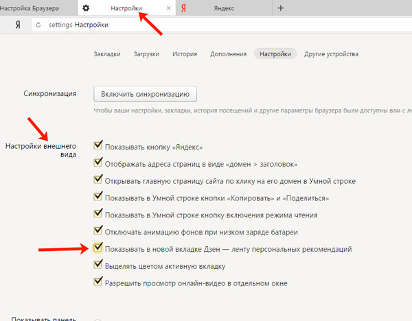Click the gear icon on the Настройки tab
Viewport: 412px width, 321px height.
coord(86,8)
